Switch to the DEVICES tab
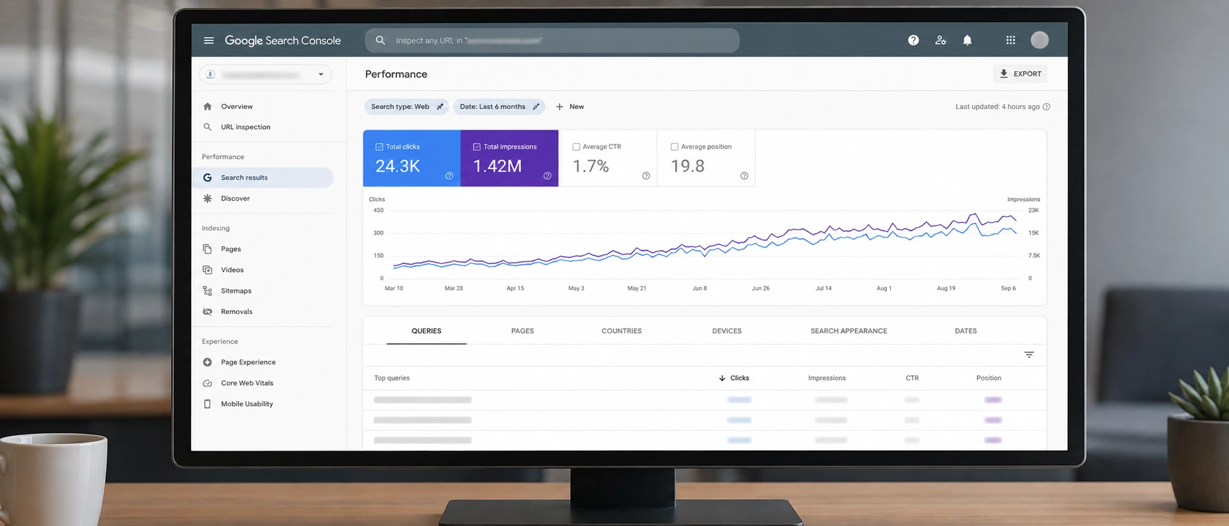 (726, 331)
